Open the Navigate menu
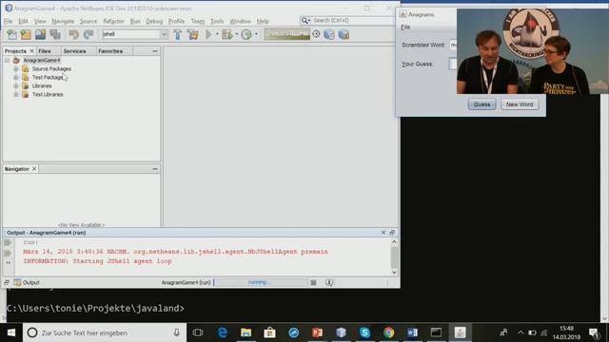Screen dimensions: 609x342 [x=63, y=21]
